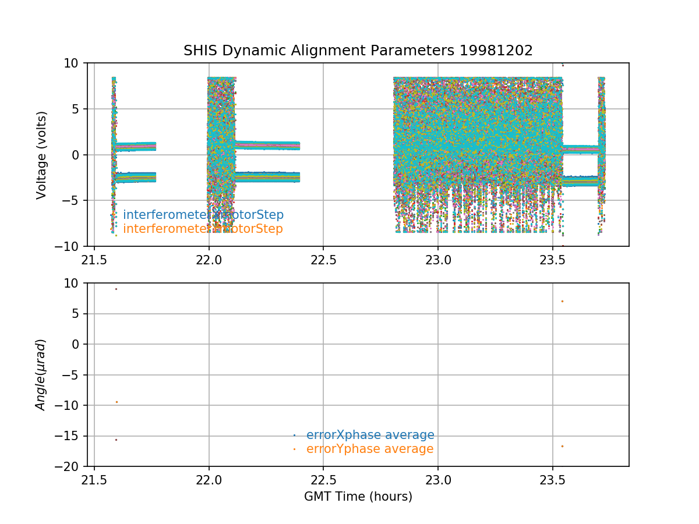Click the Voltage (volts) axis label
Viewport: 699px width, 524px height.
[x=41, y=155]
